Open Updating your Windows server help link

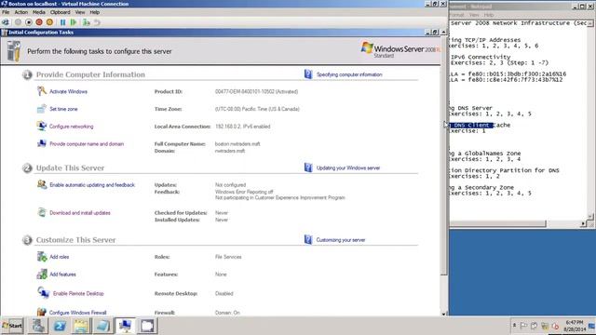pyautogui.click(x=348, y=167)
